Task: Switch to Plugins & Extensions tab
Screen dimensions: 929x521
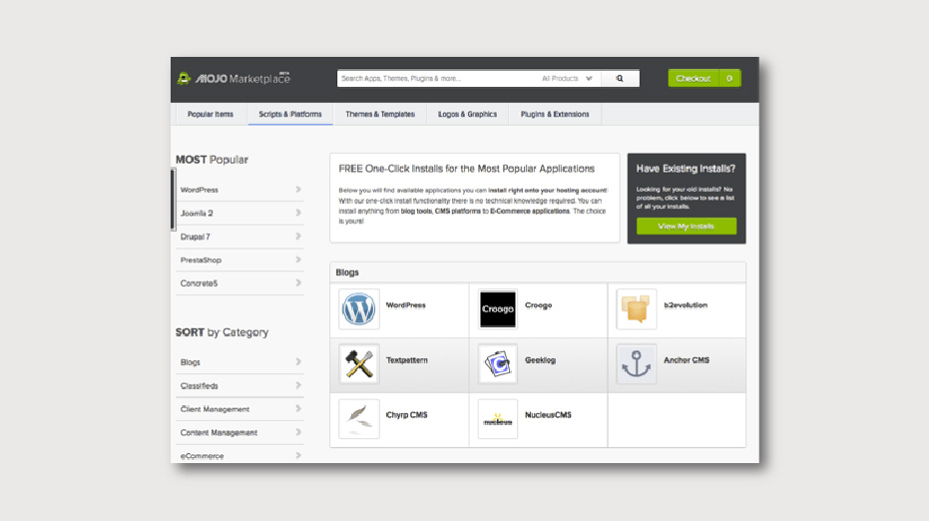Action: [555, 115]
